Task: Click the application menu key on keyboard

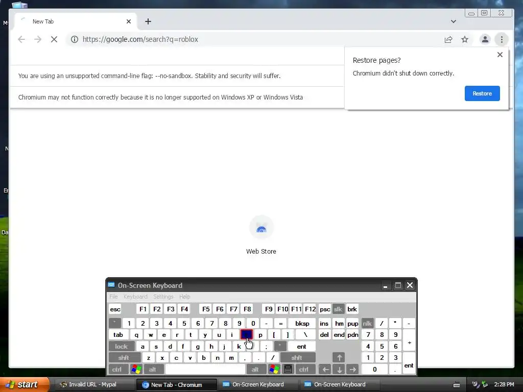Action: (x=288, y=370)
